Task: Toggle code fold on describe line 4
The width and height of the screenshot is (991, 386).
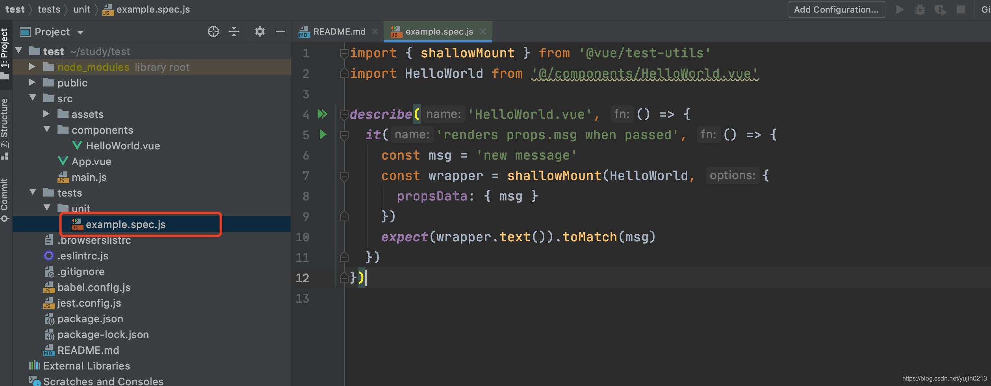Action: coord(344,114)
